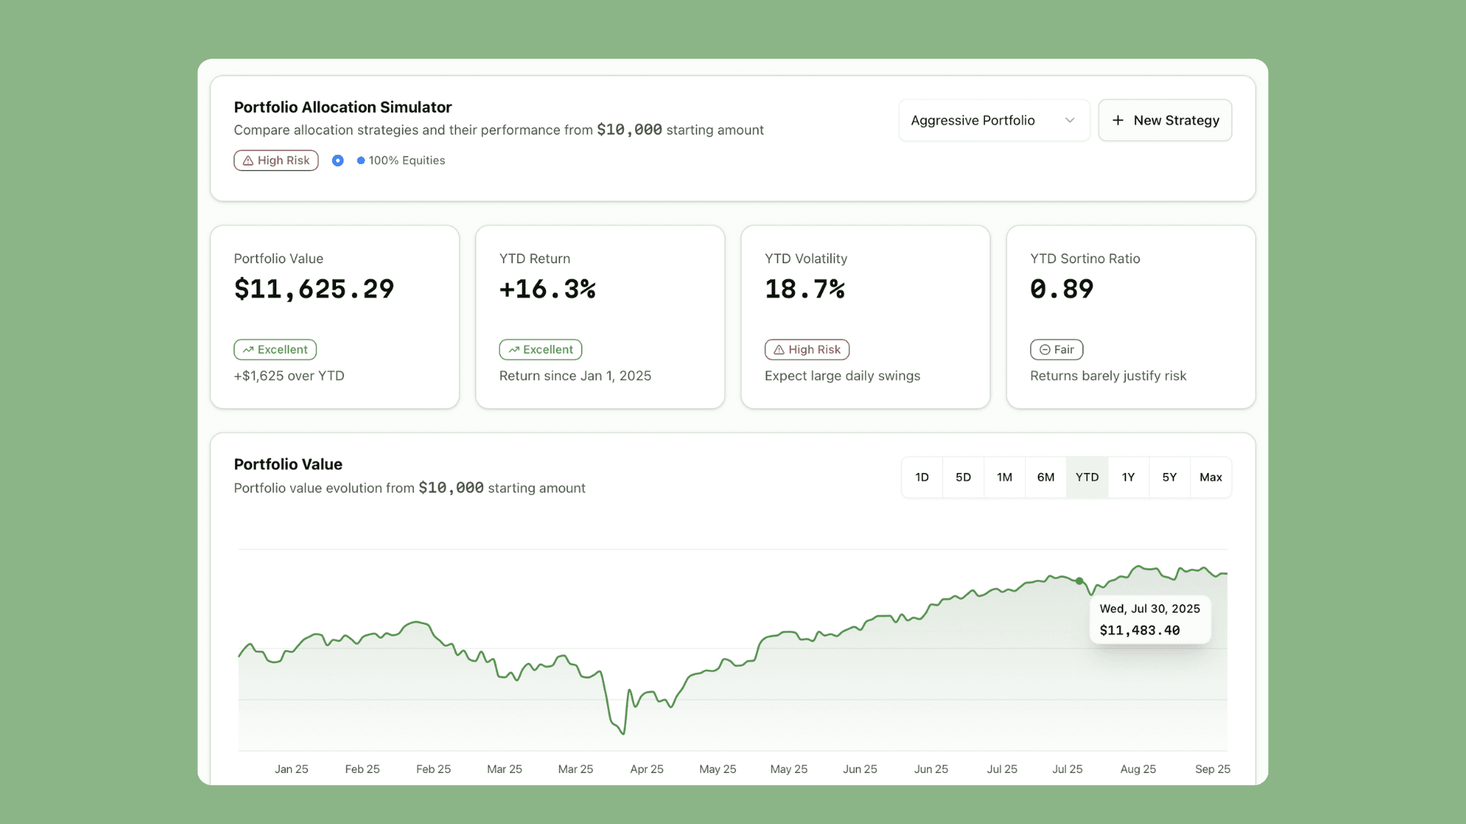1466x824 pixels.
Task: Switch the chart to the 1D range
Action: pyautogui.click(x=922, y=478)
